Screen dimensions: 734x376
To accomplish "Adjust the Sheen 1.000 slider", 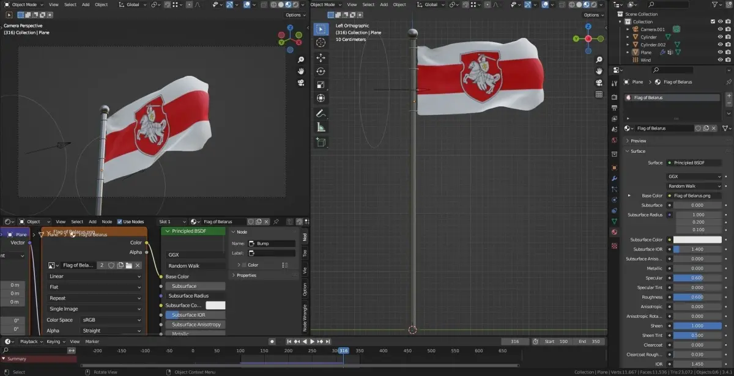I will click(x=698, y=326).
